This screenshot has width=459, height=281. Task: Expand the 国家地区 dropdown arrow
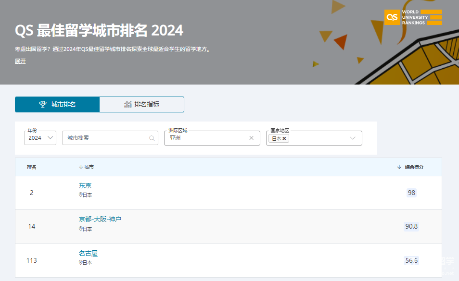pos(353,138)
